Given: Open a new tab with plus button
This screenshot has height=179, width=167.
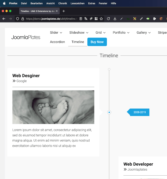Looking at the screenshot, I should pos(64,11).
